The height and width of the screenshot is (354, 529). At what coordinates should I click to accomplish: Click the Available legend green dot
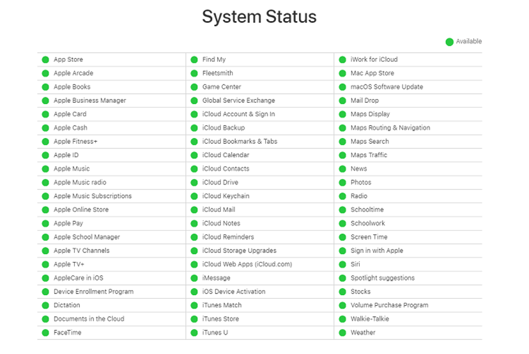point(449,42)
